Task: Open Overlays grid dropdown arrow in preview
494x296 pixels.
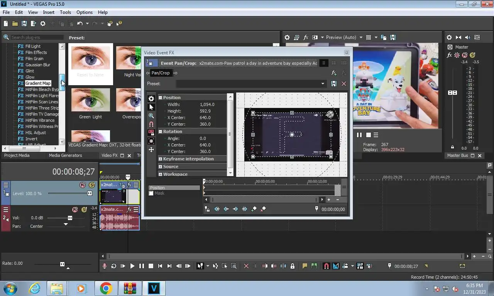Action: 376,37
